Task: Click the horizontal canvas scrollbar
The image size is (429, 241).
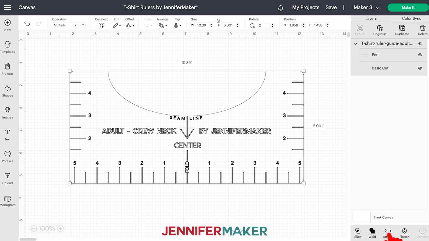Action: (x=28, y=239)
